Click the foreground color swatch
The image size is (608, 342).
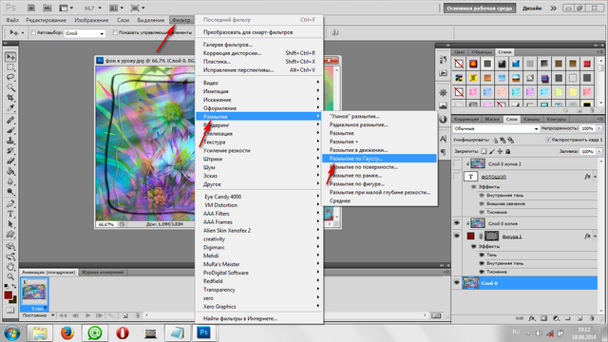[x=9, y=295]
